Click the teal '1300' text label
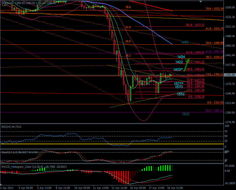Viewport: 236px width, 190px height. pyautogui.click(x=185, y=114)
